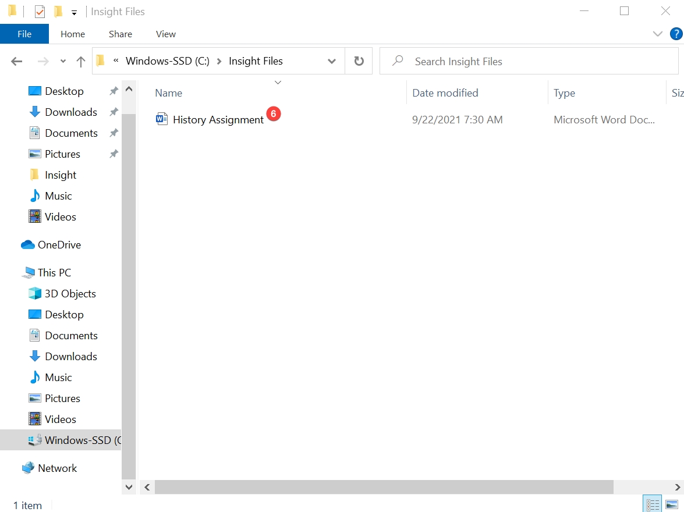Open the File menu
Viewport: 684px width, 512px height.
(x=24, y=34)
